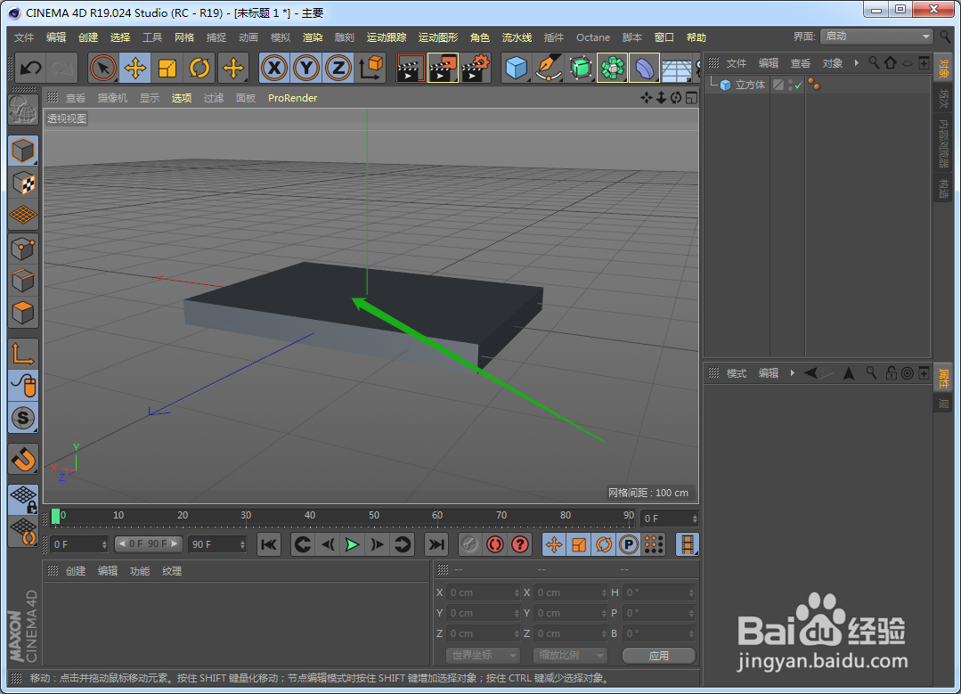Activate the Move tool in top toolbar
Viewport: 961px width, 694px height.
pos(134,68)
